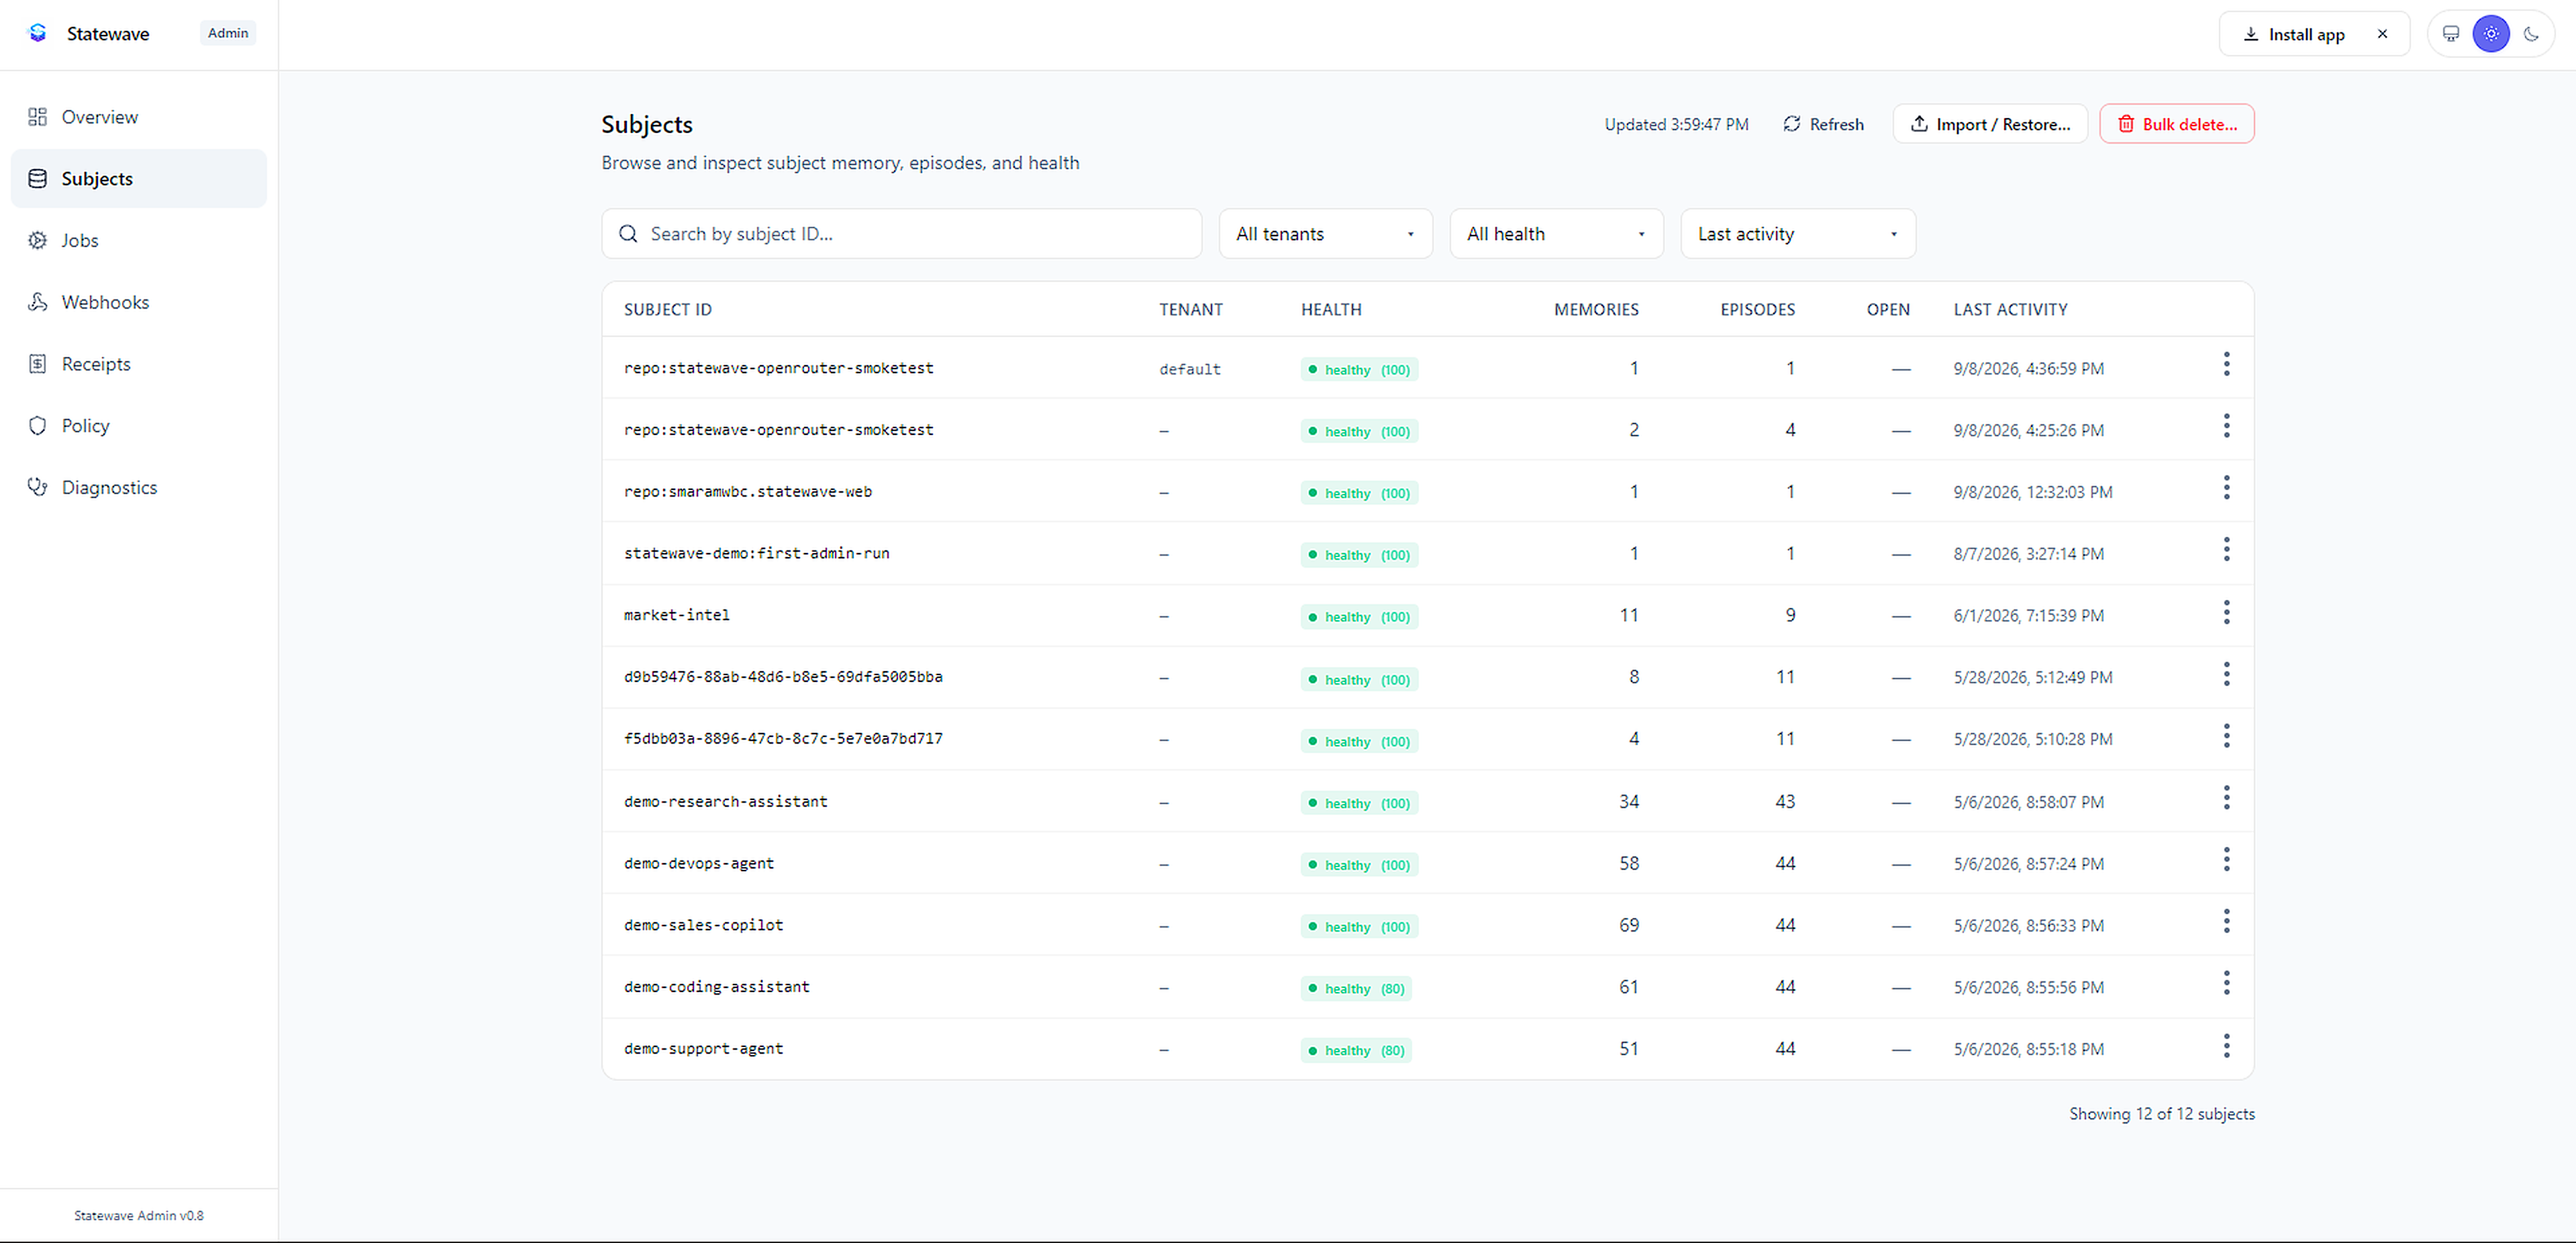
Task: Open the Last activity sort dropdown
Action: click(1798, 234)
